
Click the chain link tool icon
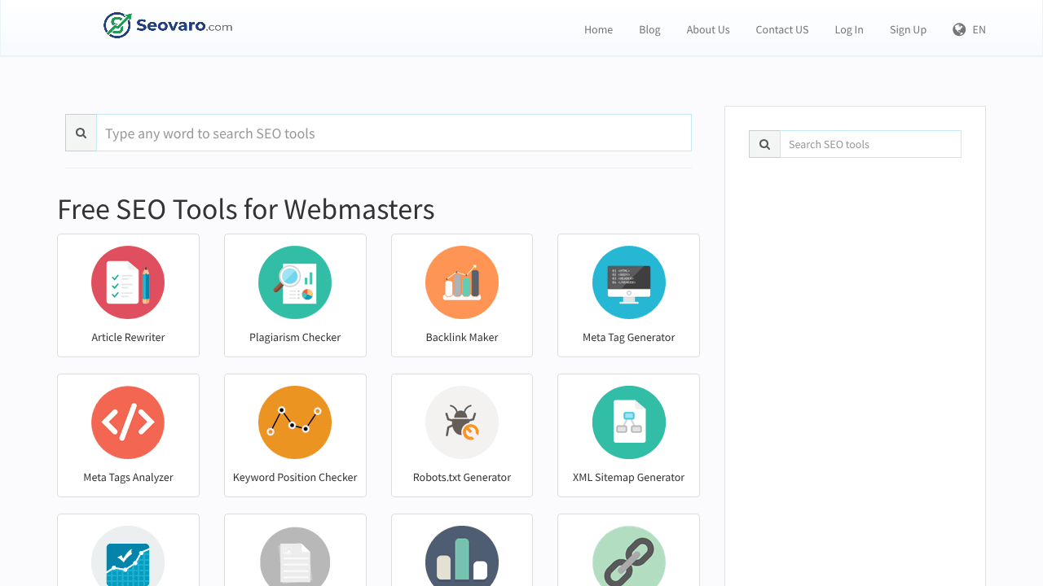pyautogui.click(x=629, y=557)
